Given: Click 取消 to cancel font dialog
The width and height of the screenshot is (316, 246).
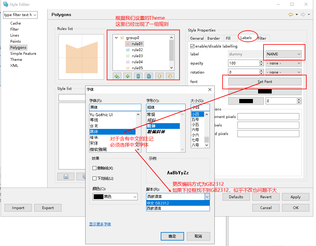Looking at the screenshot, I should (198, 236).
